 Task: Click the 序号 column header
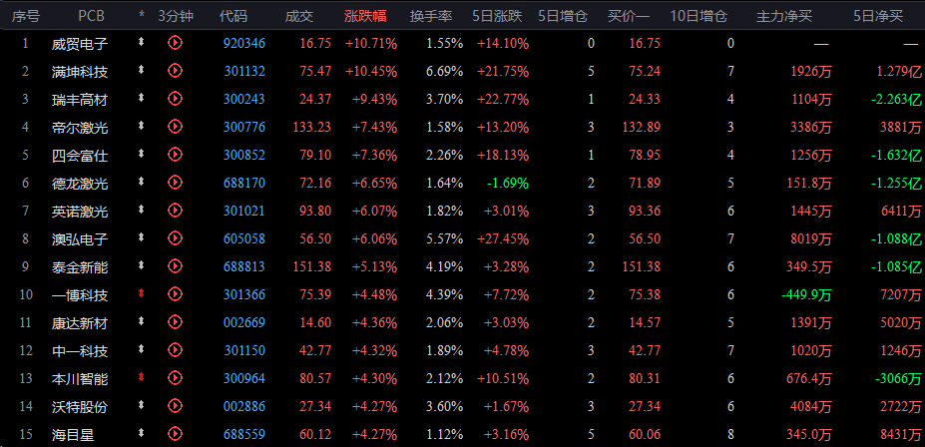click(x=26, y=17)
